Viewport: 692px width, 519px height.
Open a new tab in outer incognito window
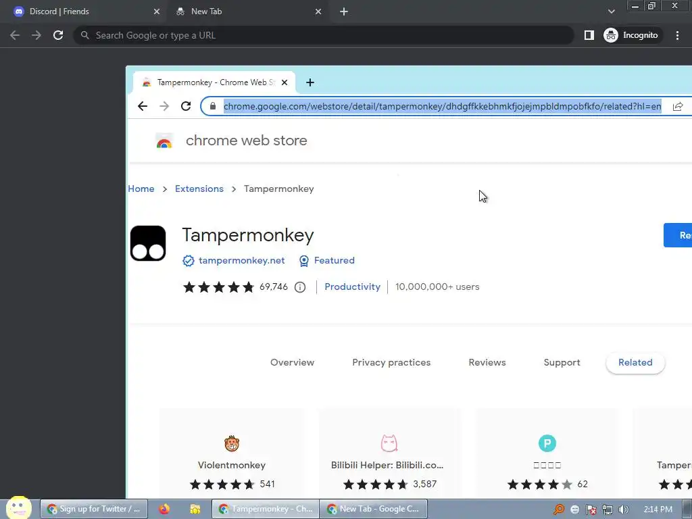344,11
